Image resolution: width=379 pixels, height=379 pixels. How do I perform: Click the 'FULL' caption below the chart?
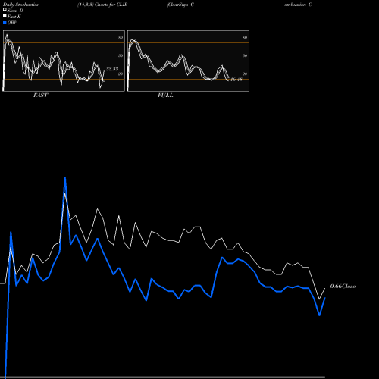[x=165, y=96]
